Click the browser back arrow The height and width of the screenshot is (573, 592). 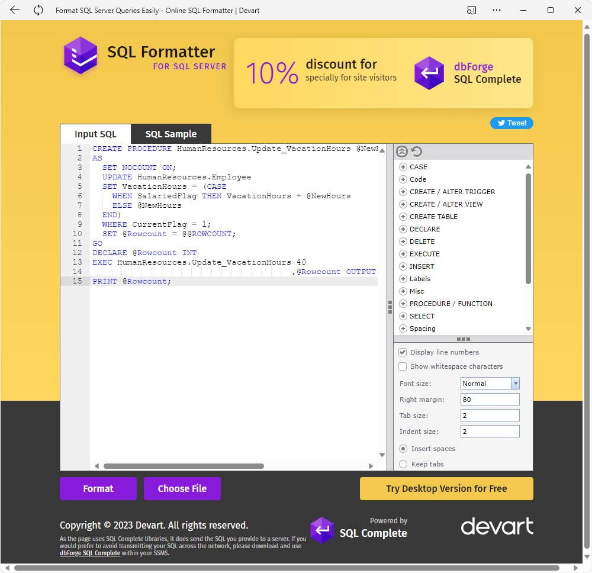pos(15,10)
